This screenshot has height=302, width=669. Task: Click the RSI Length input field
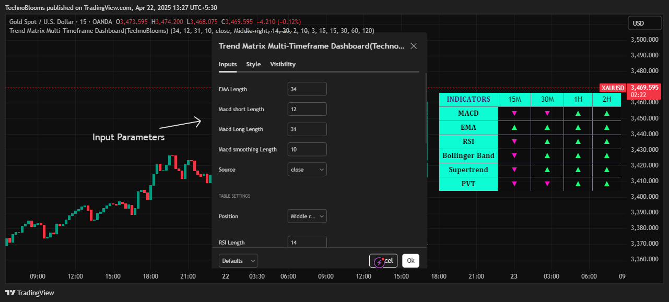[307, 242]
